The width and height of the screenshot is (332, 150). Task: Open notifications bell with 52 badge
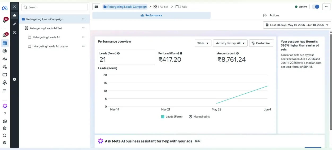click(x=5, y=20)
